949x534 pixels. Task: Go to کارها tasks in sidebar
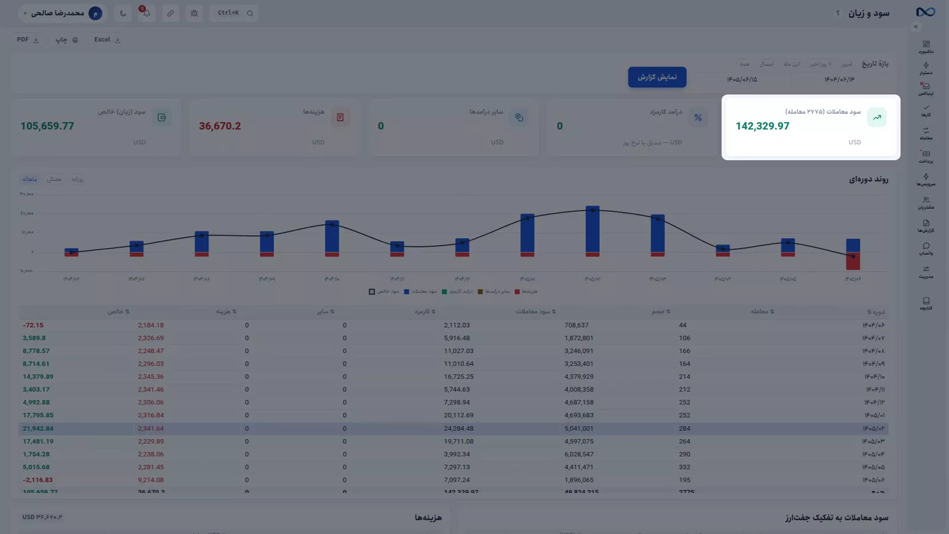926,110
